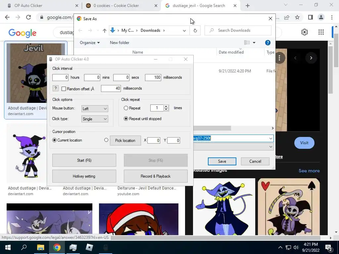Screen dimensions: 339x254
Task: Open Google quick settings gear icon
Action: 305,32
